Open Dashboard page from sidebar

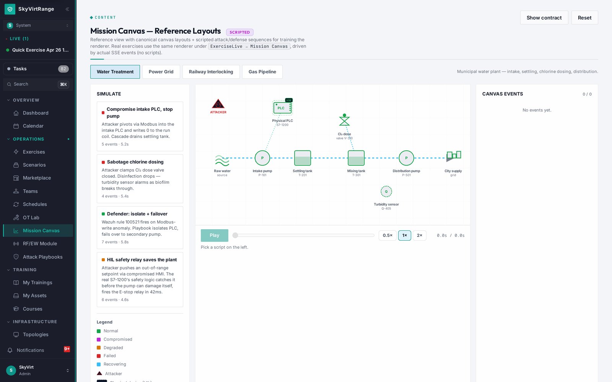click(38, 113)
